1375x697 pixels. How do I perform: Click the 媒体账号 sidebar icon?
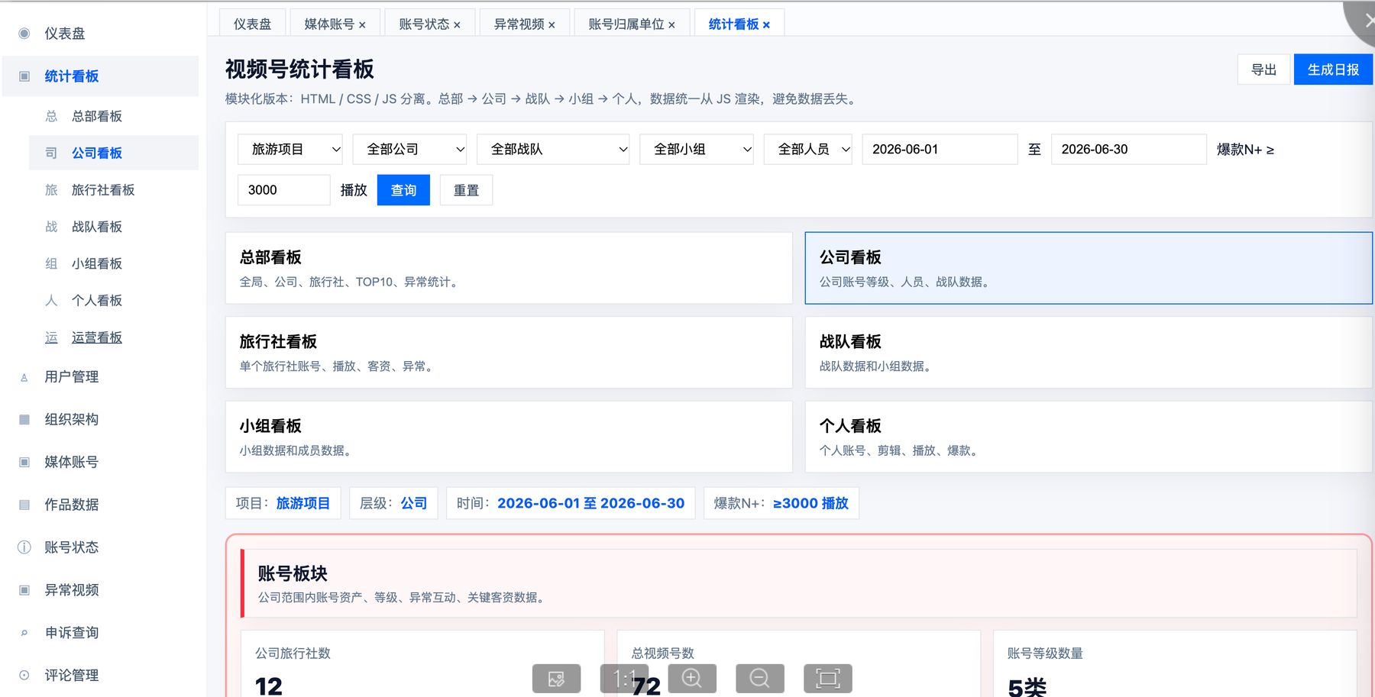point(24,462)
